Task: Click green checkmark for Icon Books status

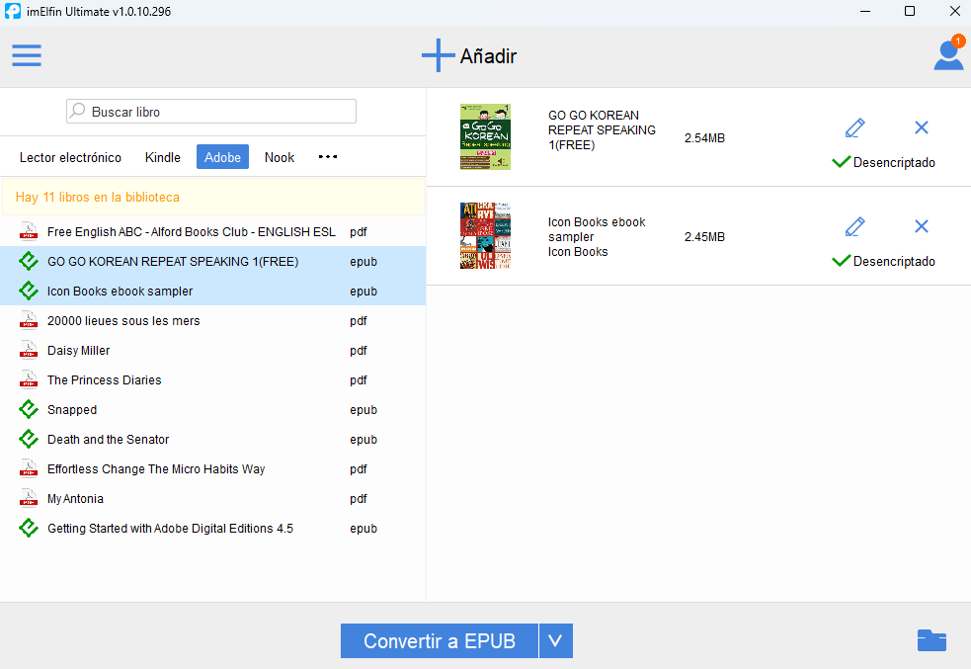Action: coord(841,261)
